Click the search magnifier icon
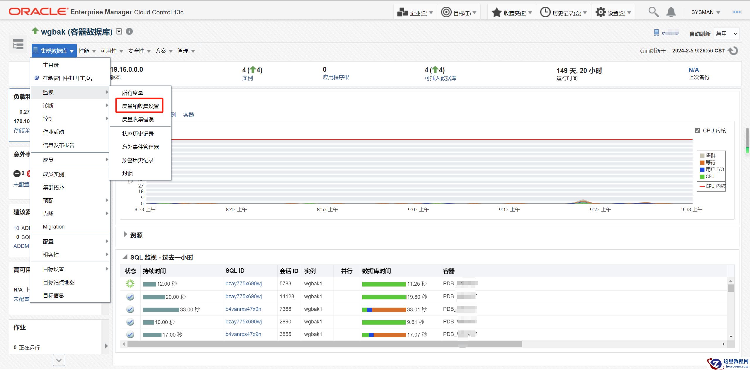 [653, 12]
